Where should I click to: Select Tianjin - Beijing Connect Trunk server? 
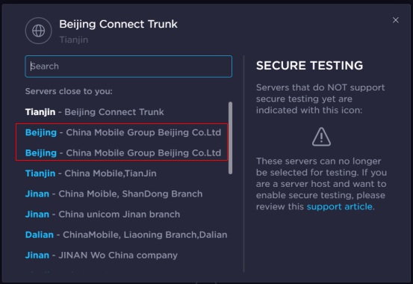click(x=95, y=112)
